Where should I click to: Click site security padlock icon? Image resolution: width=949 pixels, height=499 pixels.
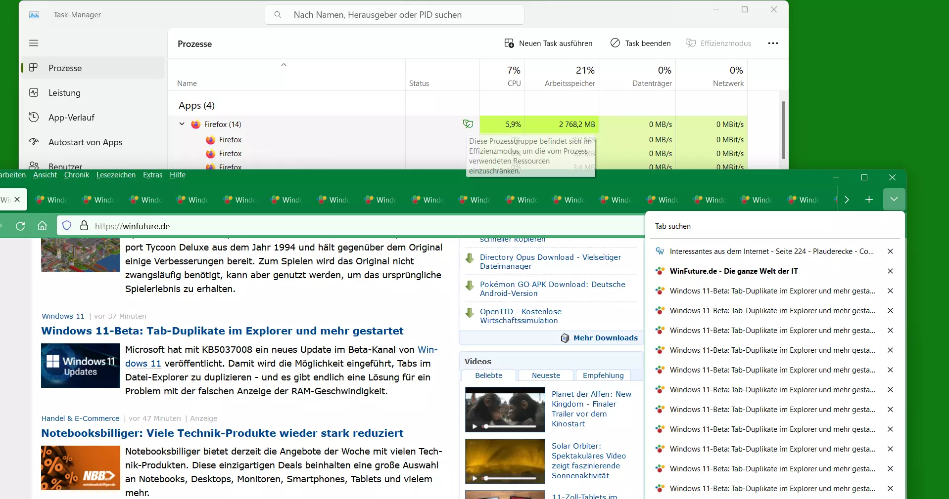[x=84, y=226]
